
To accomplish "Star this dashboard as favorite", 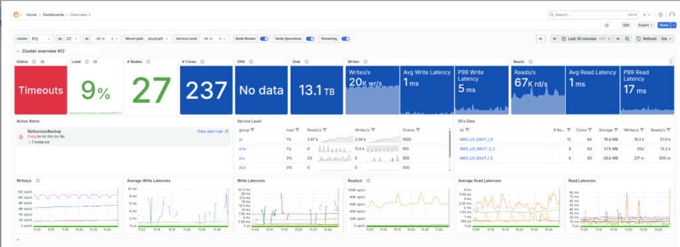I will coord(607,26).
